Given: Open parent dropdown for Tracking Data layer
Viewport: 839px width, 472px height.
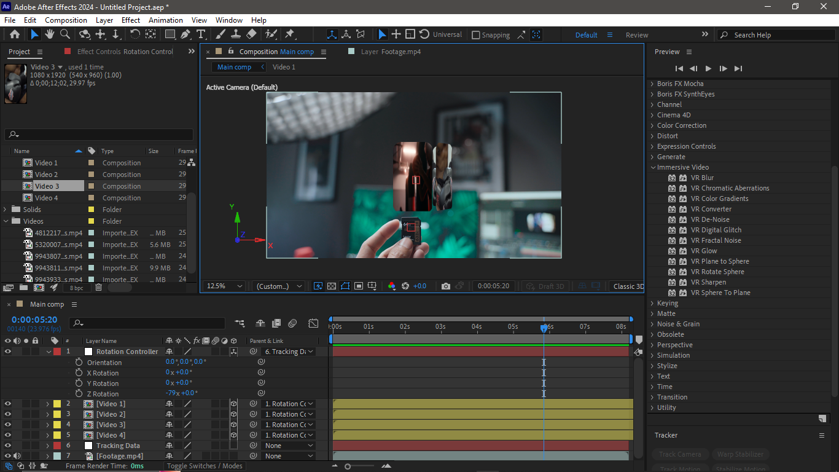Looking at the screenshot, I should pos(289,446).
